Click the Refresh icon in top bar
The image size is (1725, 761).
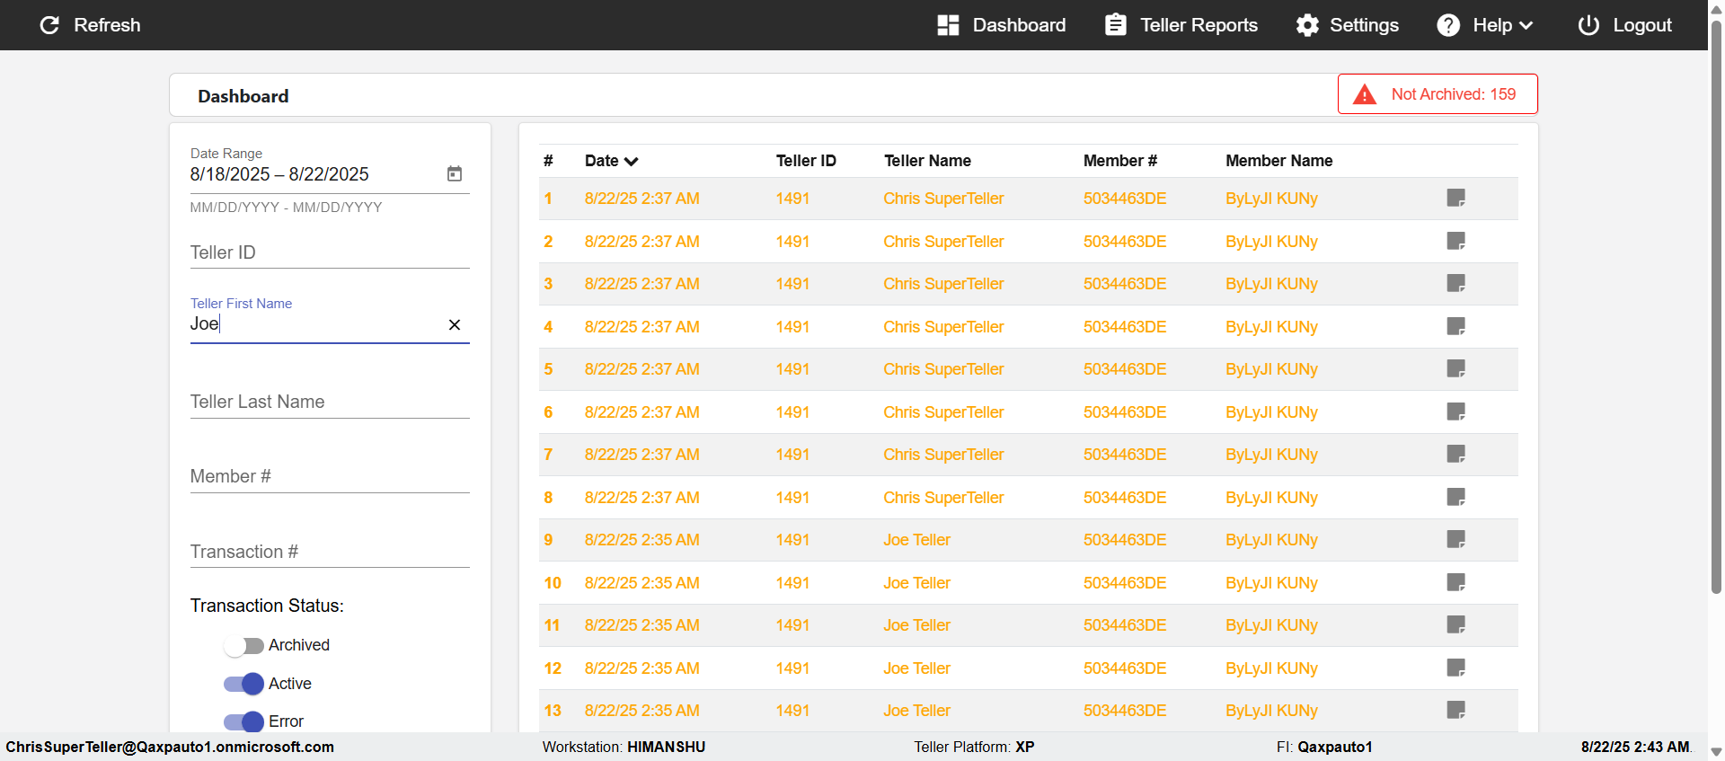click(x=50, y=25)
